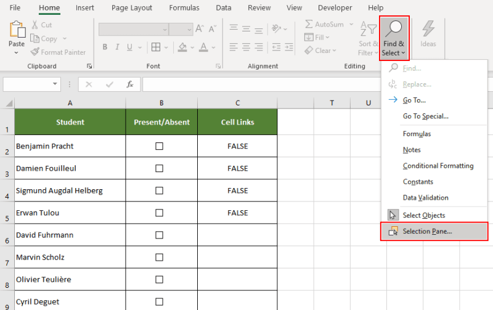Choose Conditional Formatting in the menu
The width and height of the screenshot is (493, 310).
click(434, 166)
